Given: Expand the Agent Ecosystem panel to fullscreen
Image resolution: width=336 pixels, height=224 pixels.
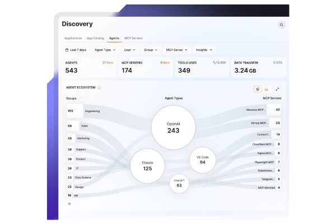Looking at the screenshot, I should pyautogui.click(x=277, y=89).
